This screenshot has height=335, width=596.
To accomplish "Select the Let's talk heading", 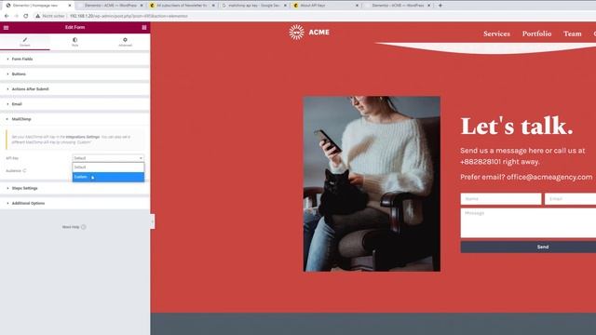I will (517, 127).
